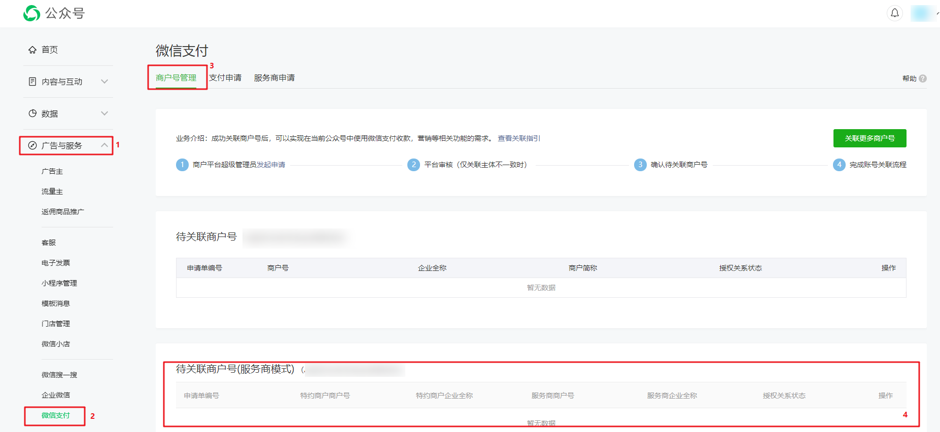Image resolution: width=940 pixels, height=432 pixels.
Task: Open 广告主 submenu item
Action: click(x=52, y=171)
